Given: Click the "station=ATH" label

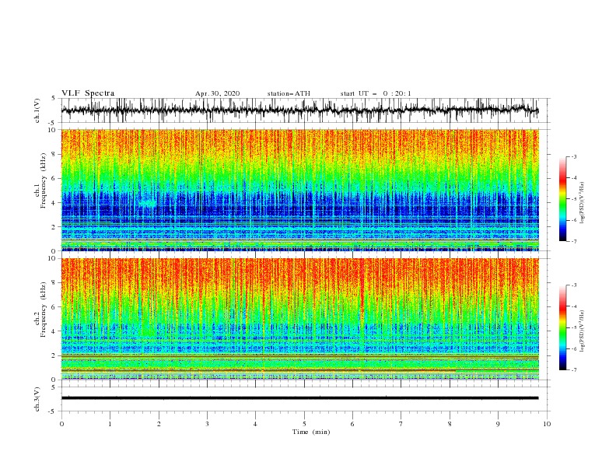Looking at the screenshot, I should [x=289, y=93].
